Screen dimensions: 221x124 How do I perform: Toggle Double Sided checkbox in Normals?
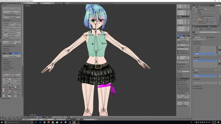208,37
